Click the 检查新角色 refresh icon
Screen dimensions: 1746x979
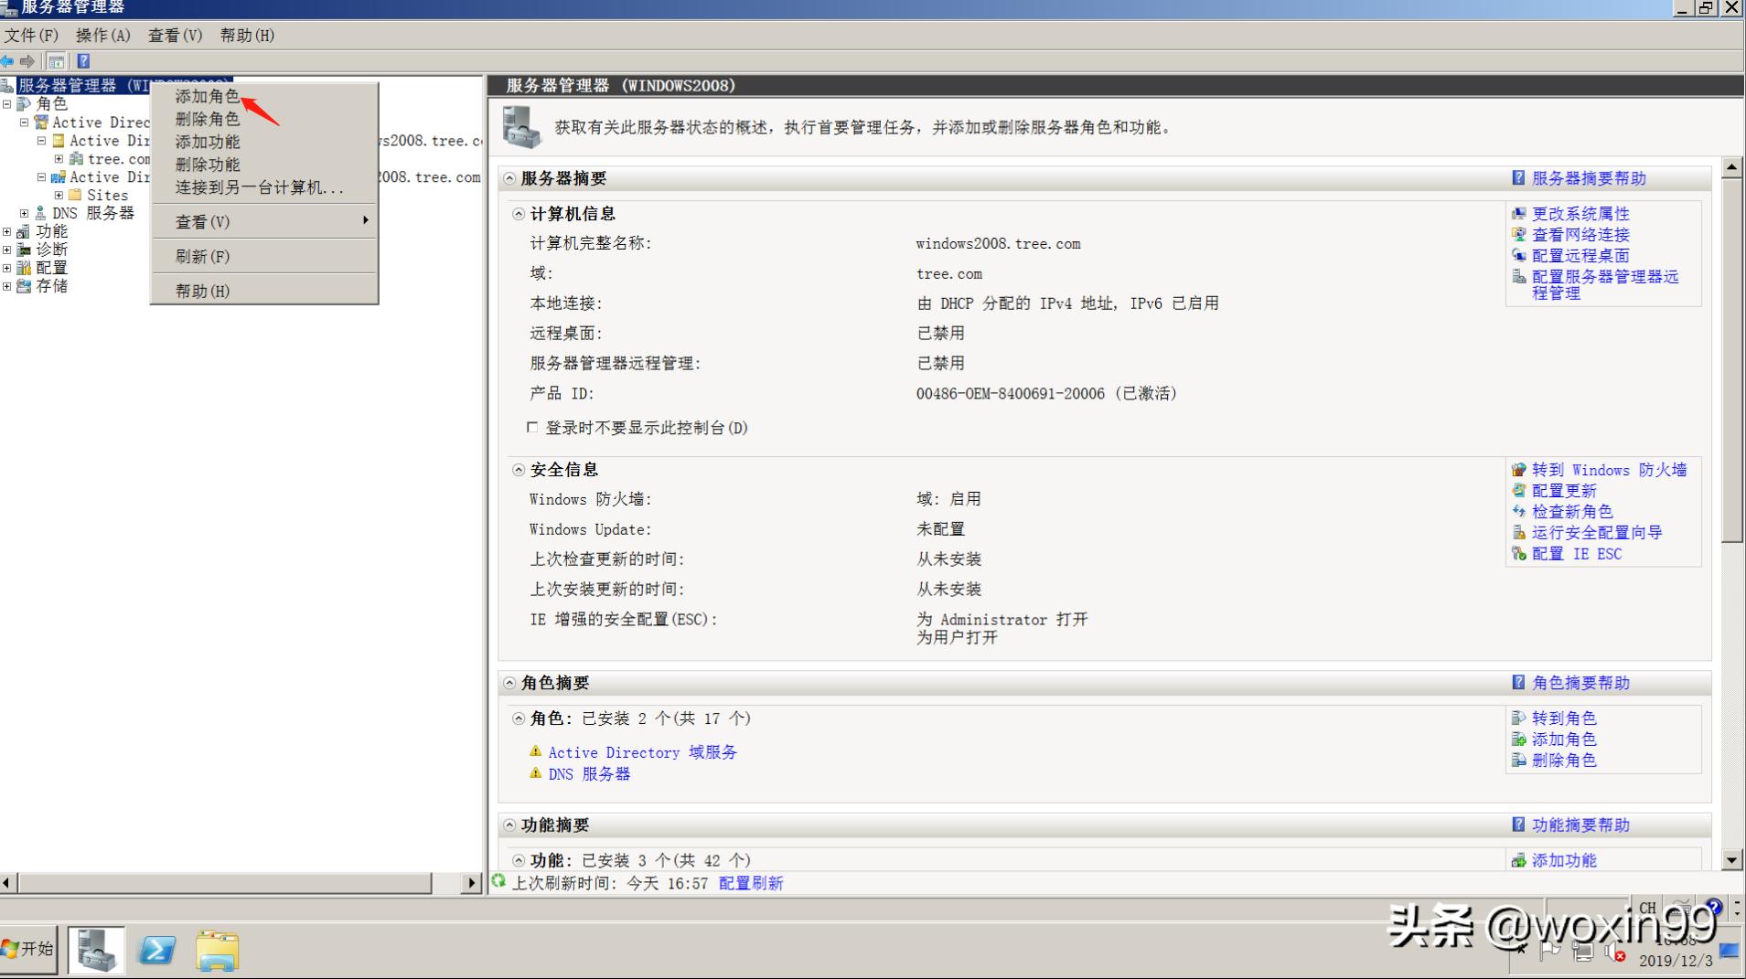pyautogui.click(x=1519, y=512)
